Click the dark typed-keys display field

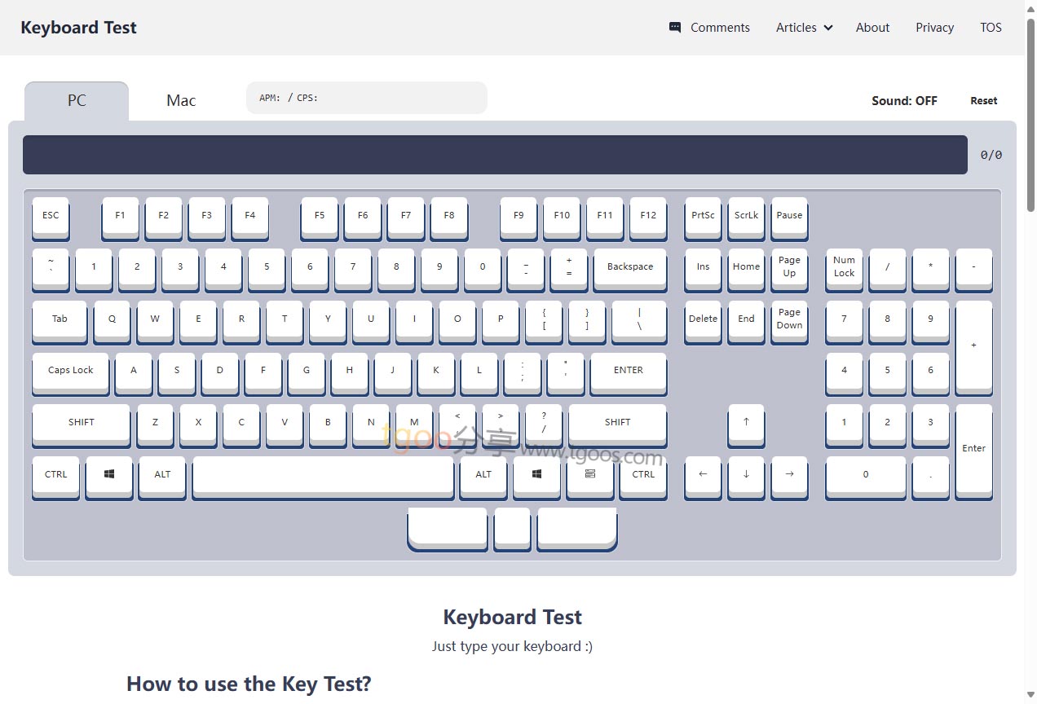tap(495, 155)
